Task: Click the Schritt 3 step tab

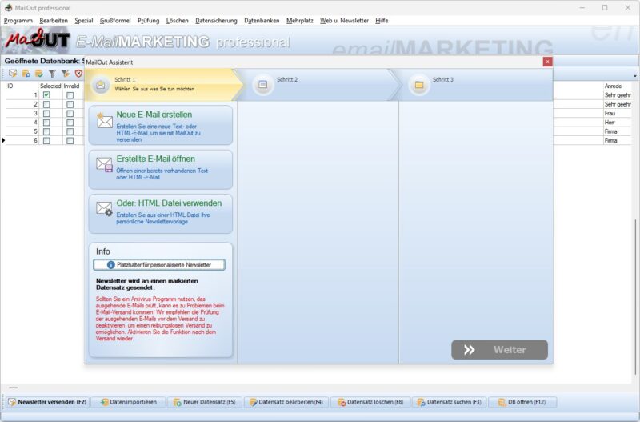Action: pos(475,85)
